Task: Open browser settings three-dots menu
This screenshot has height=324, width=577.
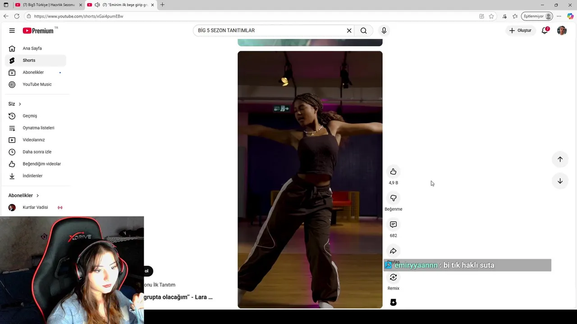Action: [x=559, y=16]
